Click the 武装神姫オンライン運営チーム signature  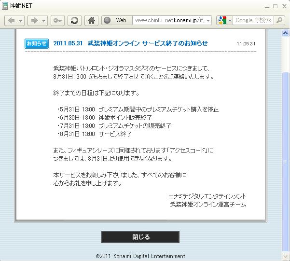[x=208, y=205]
